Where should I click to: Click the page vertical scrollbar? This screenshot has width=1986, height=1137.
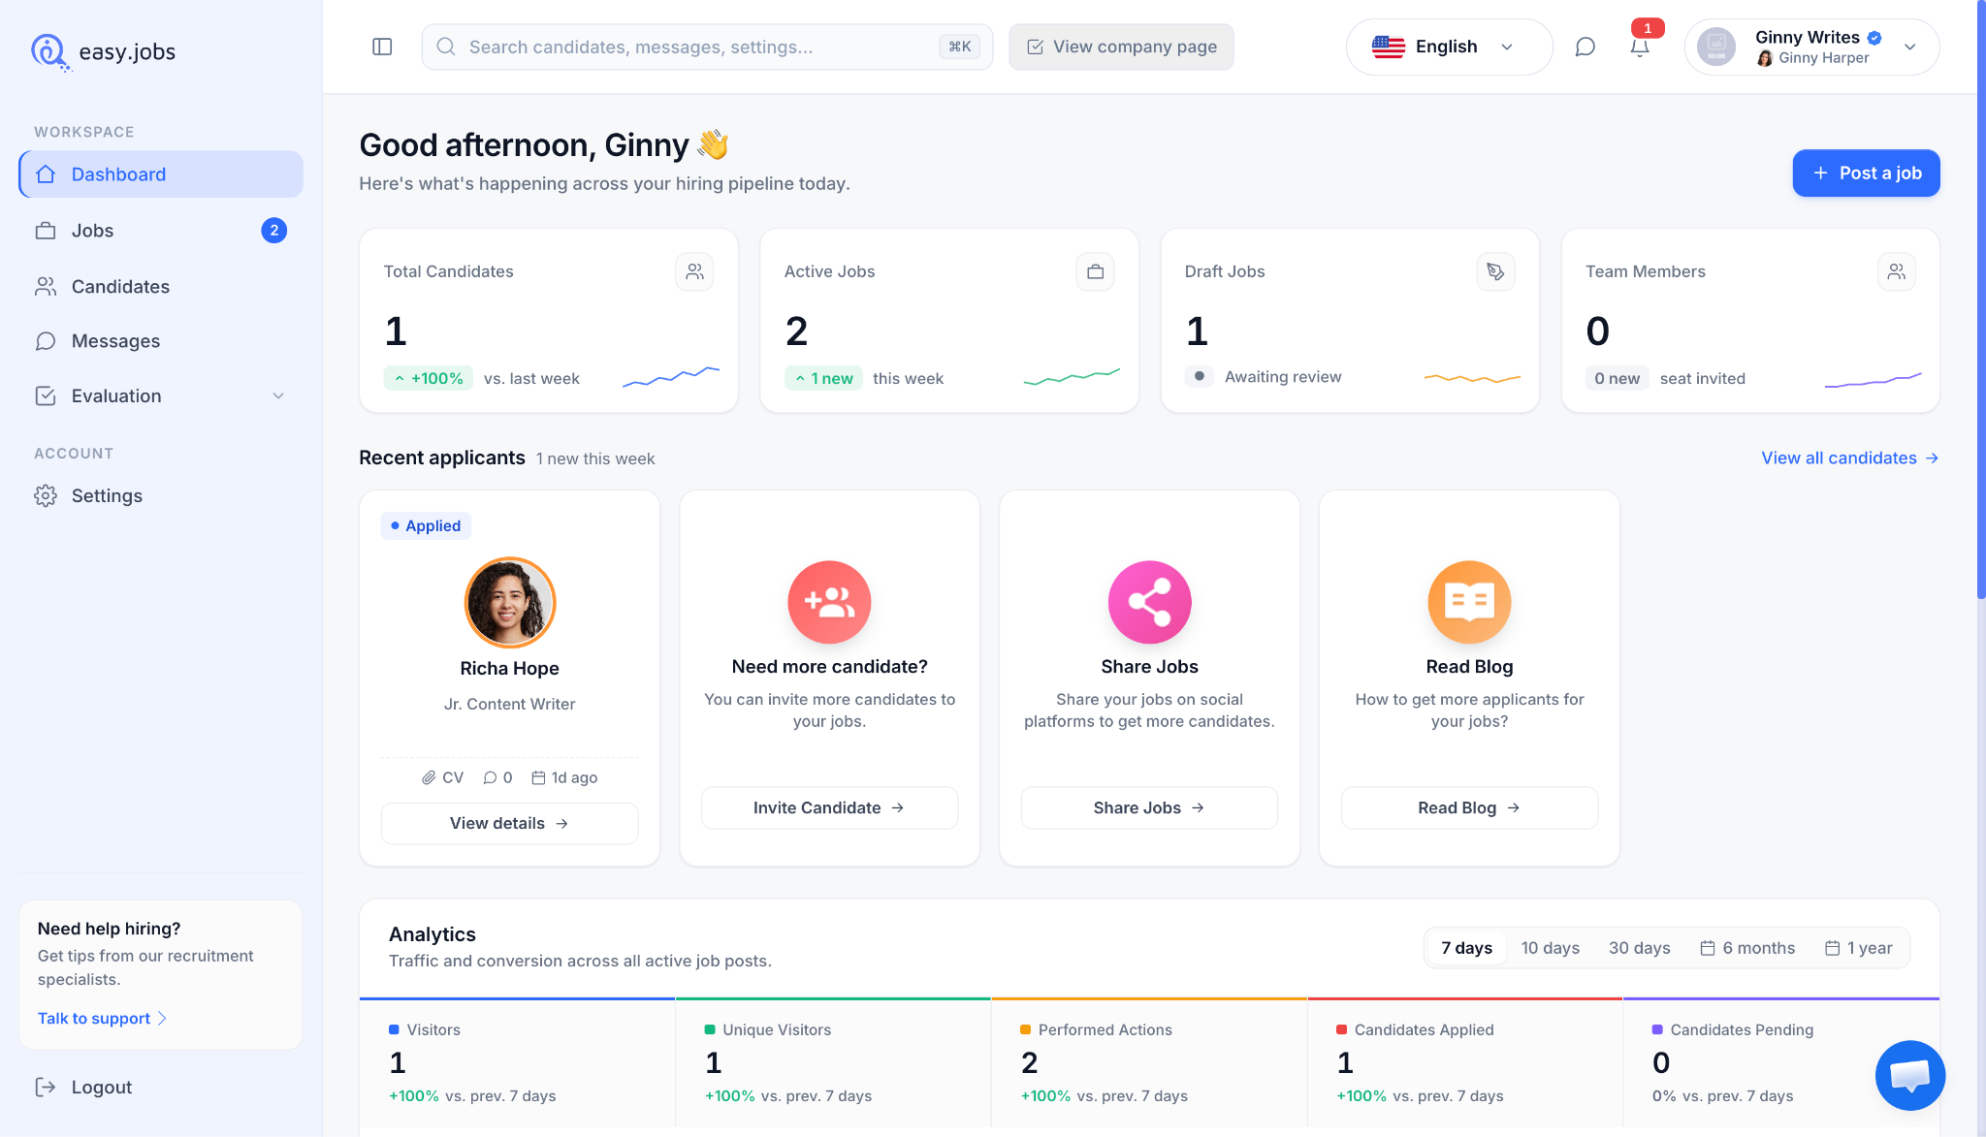point(1980,300)
